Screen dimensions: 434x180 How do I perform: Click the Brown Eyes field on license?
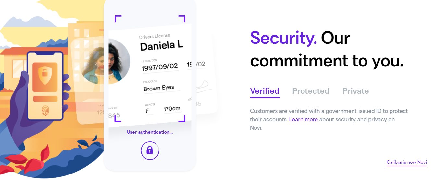pos(159,88)
